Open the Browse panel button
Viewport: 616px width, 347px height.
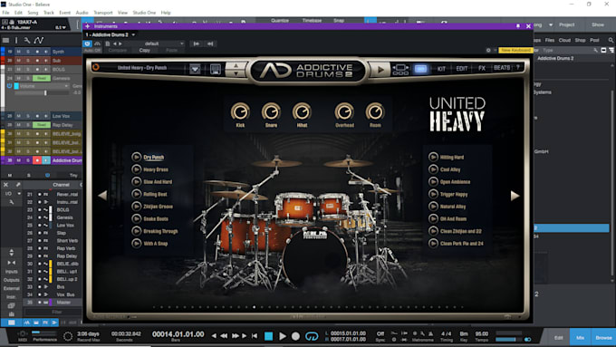tap(603, 338)
